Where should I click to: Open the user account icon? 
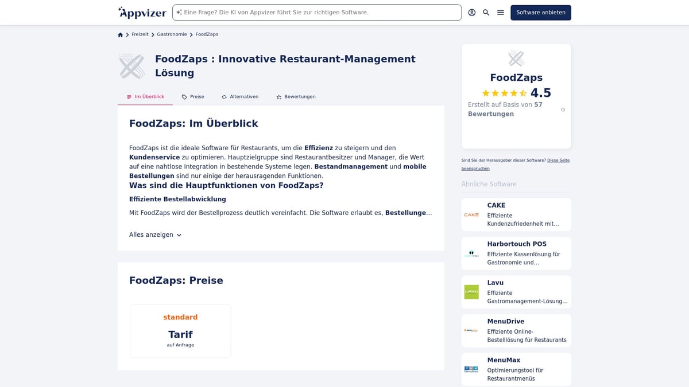coord(471,12)
